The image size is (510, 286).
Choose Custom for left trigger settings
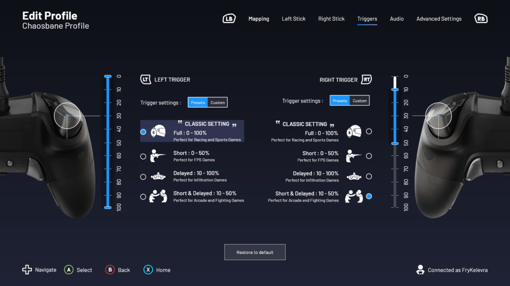pyautogui.click(x=217, y=103)
